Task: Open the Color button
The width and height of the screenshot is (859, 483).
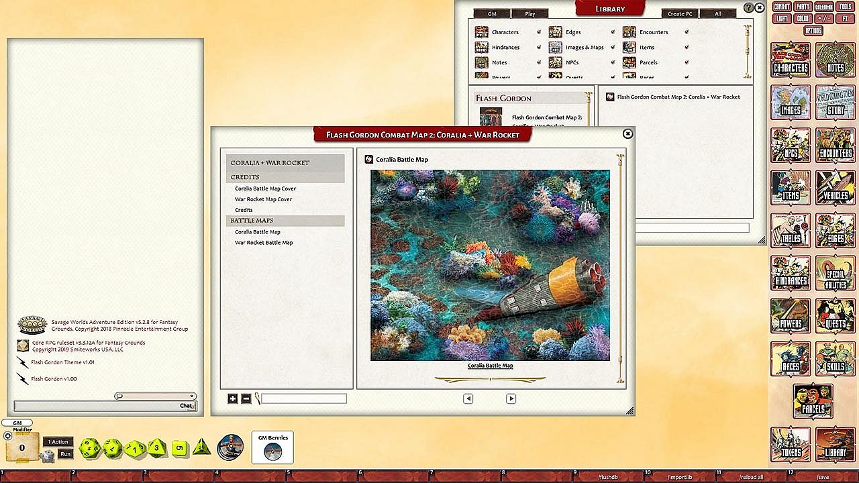Action: coord(803,19)
